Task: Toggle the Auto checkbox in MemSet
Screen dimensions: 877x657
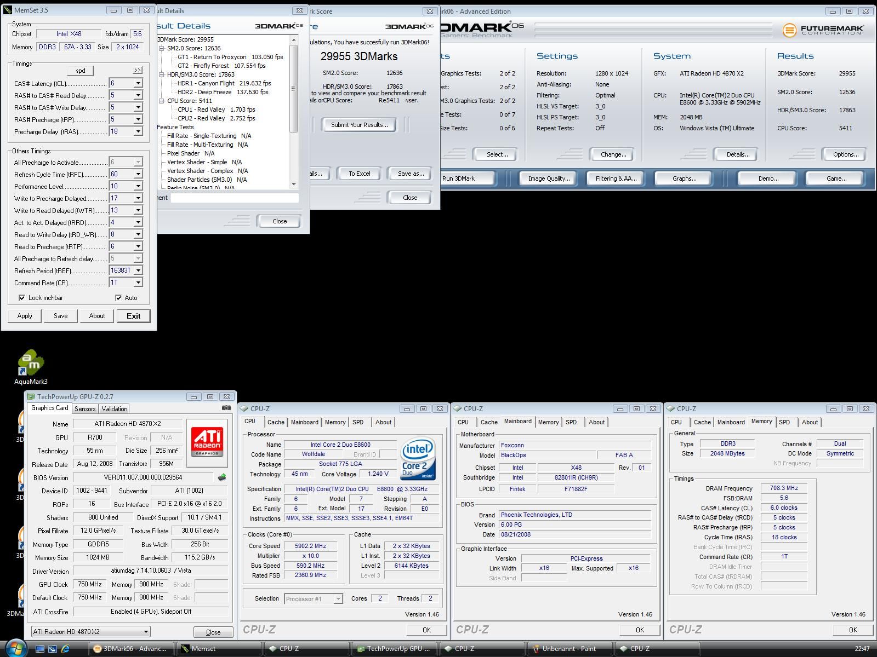Action: pyautogui.click(x=118, y=298)
